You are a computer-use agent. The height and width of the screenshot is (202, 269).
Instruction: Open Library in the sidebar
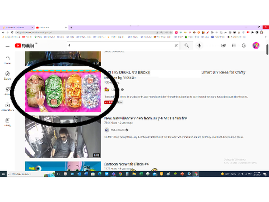pos(7,122)
